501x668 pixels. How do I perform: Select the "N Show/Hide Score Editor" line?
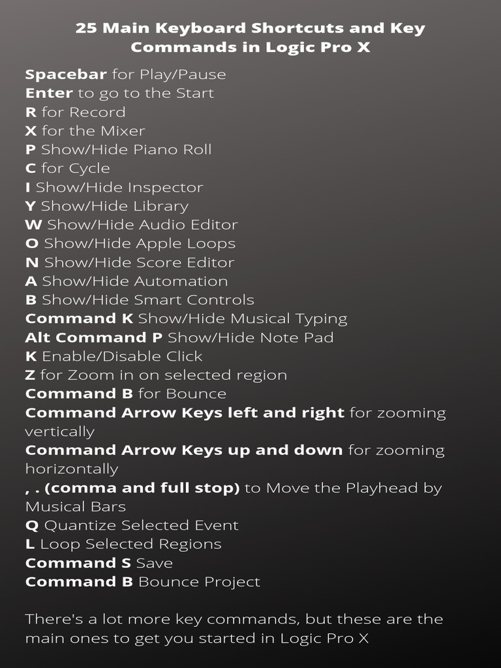coord(129,262)
